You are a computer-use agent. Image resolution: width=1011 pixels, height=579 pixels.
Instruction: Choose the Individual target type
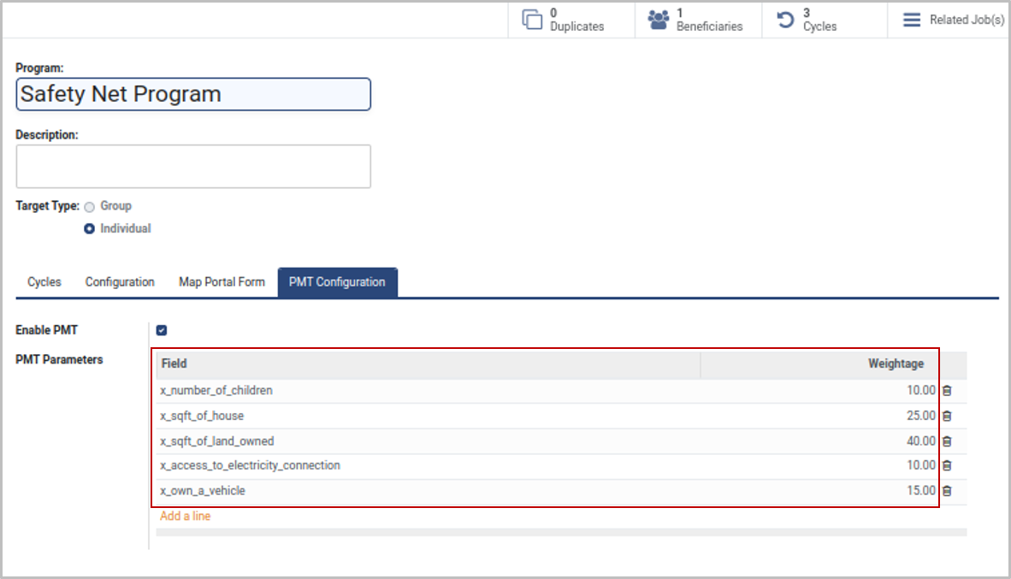90,229
